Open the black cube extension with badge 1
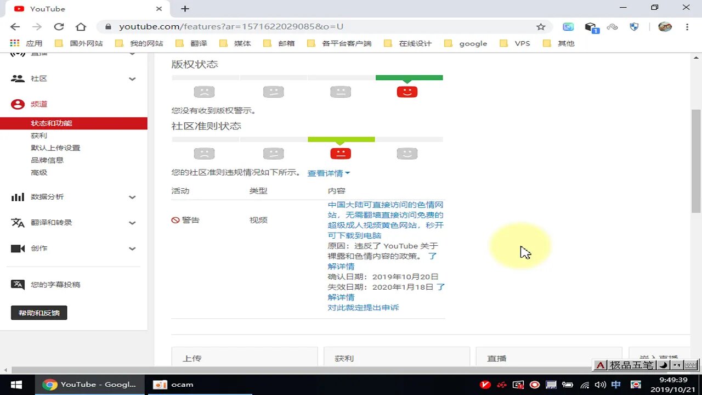This screenshot has height=395, width=702. (x=591, y=27)
